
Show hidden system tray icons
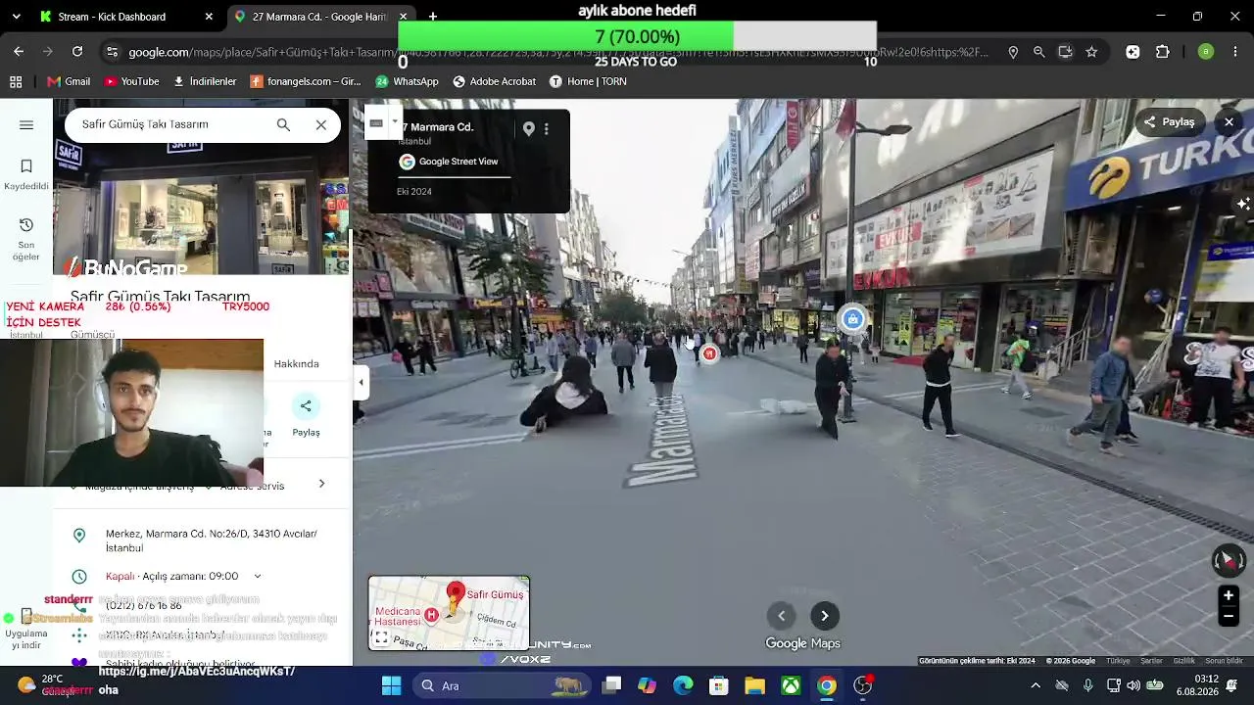pos(1036,685)
